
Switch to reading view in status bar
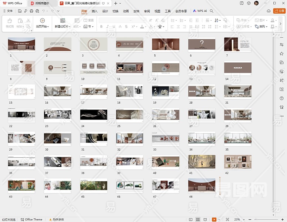[205, 219]
